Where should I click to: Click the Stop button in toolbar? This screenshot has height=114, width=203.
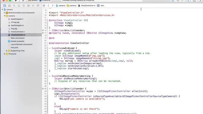point(23,1)
